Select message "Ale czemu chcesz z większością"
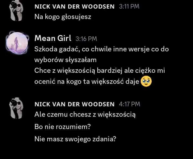Screen dimensions: 193x159 [x=85, y=115]
